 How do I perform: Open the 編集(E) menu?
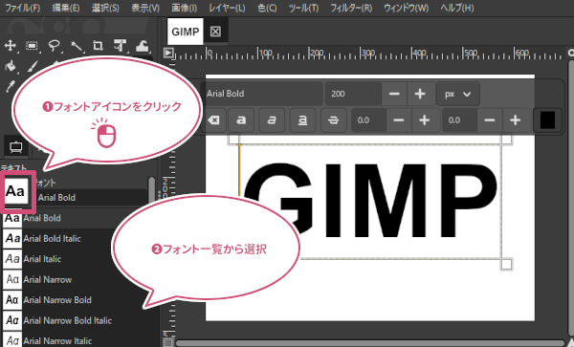(x=66, y=8)
